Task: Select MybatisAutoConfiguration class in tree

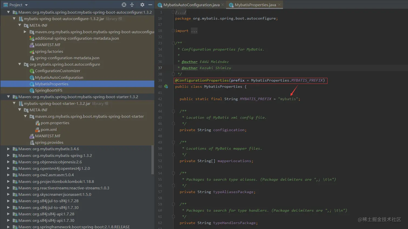Action: tap(59, 77)
